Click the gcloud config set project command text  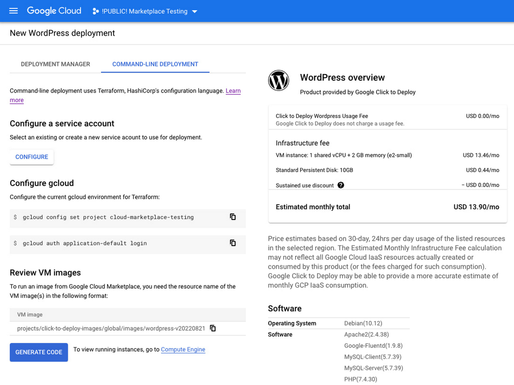tap(108, 217)
